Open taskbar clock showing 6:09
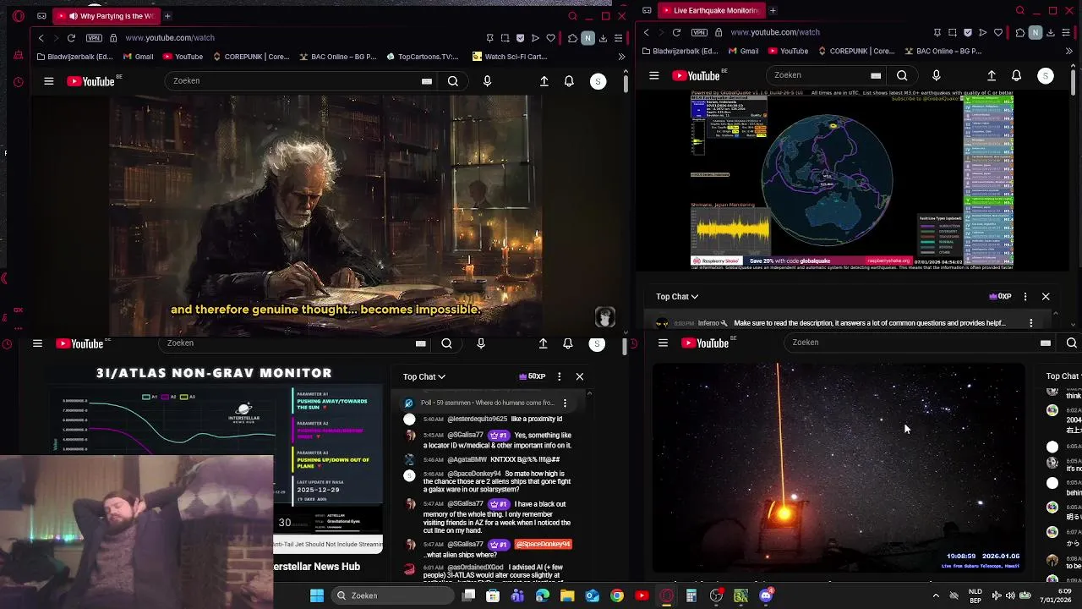 1055,595
